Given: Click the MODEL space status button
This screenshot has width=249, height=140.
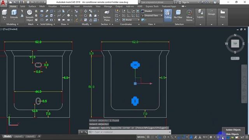Looking at the screenshot, I should click(x=141, y=137).
